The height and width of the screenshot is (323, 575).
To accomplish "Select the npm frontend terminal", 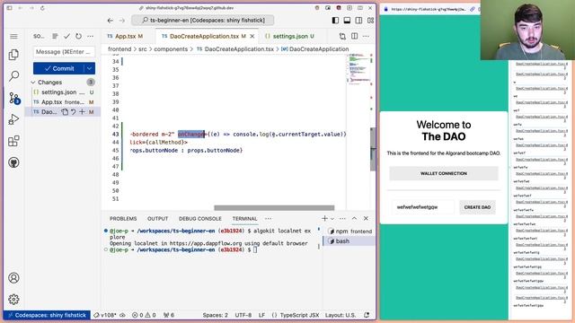I will point(349,231).
